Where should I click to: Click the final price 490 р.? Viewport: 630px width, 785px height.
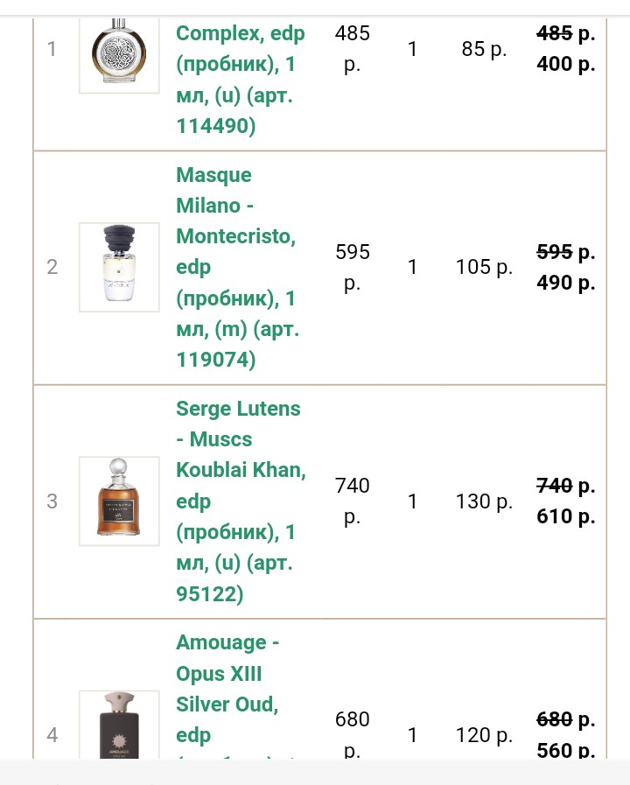(x=566, y=283)
